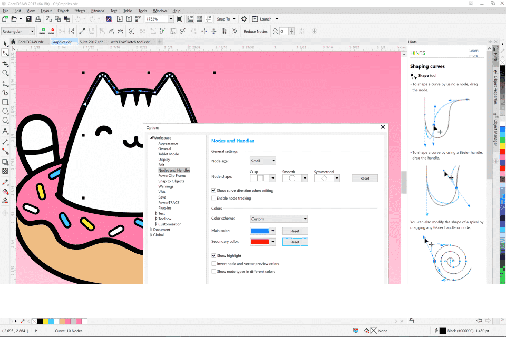The image size is (506, 337).
Task: Open the blue Main color picker
Action: (x=262, y=231)
